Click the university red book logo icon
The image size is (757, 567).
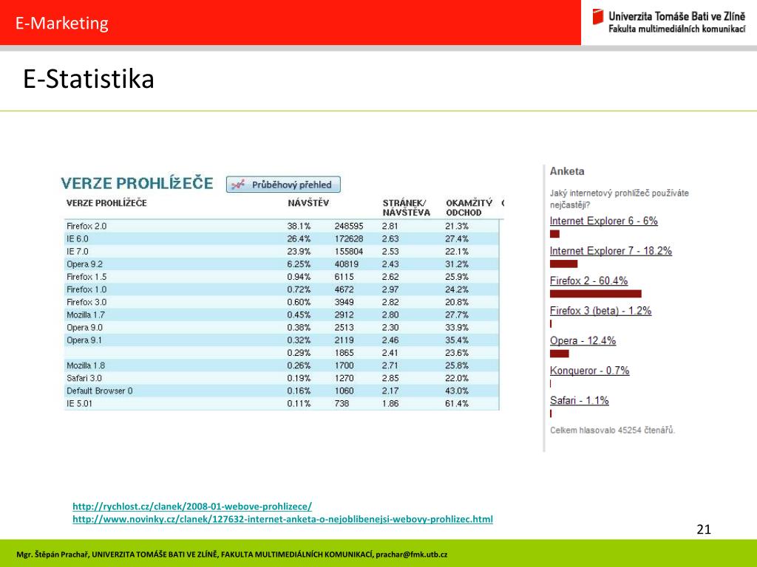coord(597,17)
